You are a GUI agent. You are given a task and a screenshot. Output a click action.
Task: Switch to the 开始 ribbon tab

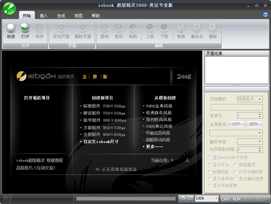(27, 16)
